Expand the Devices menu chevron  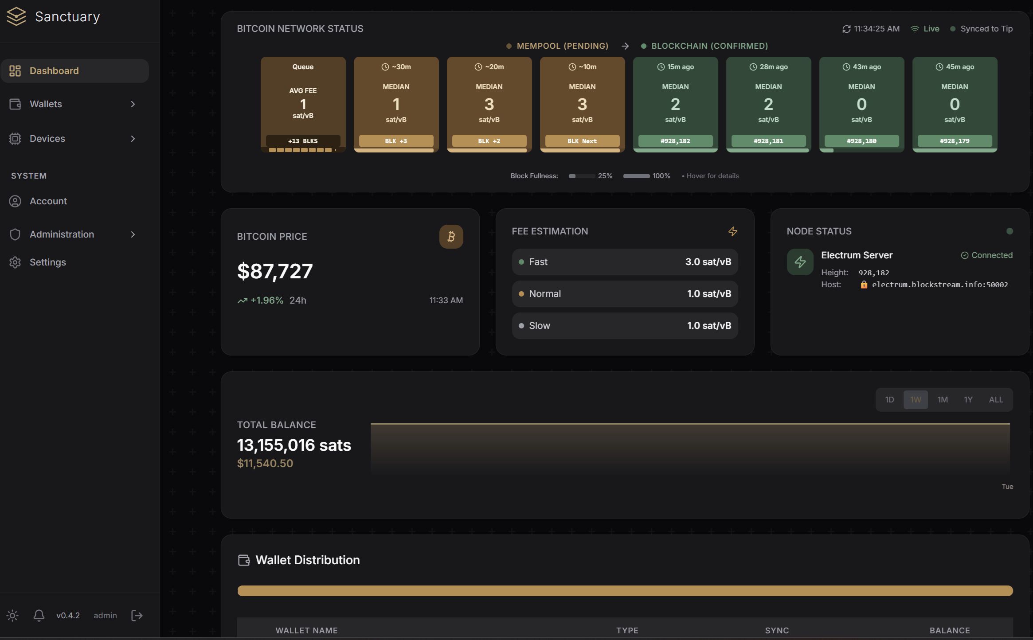pyautogui.click(x=133, y=139)
